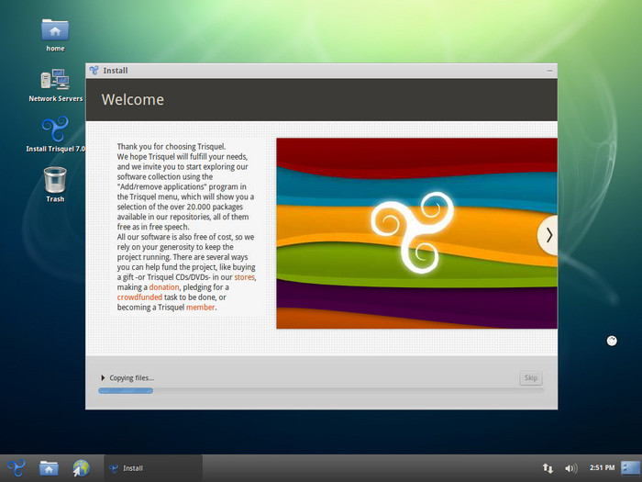Click the workspace switcher in tray
Viewport: 642px width, 482px height.
(x=631, y=467)
